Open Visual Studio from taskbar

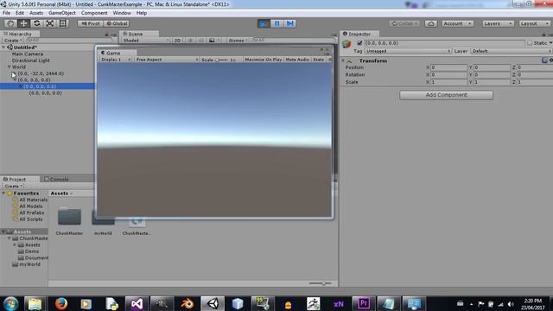pos(137,303)
